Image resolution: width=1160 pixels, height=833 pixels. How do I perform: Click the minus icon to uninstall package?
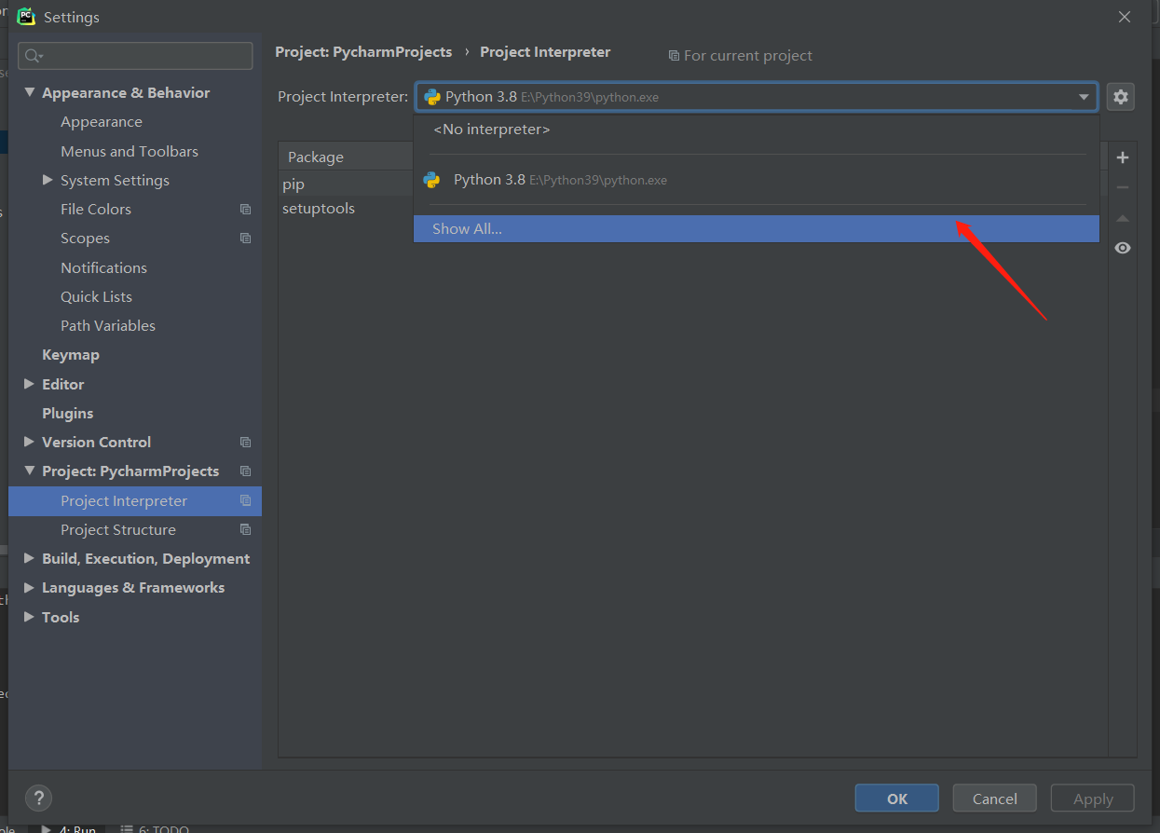(1123, 187)
